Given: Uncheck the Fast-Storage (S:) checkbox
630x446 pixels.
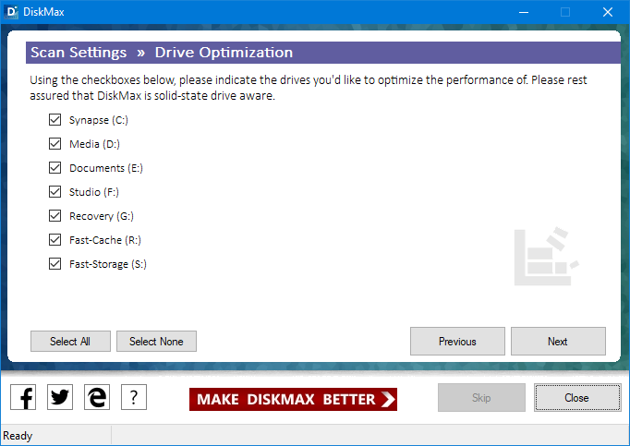Looking at the screenshot, I should click(55, 264).
